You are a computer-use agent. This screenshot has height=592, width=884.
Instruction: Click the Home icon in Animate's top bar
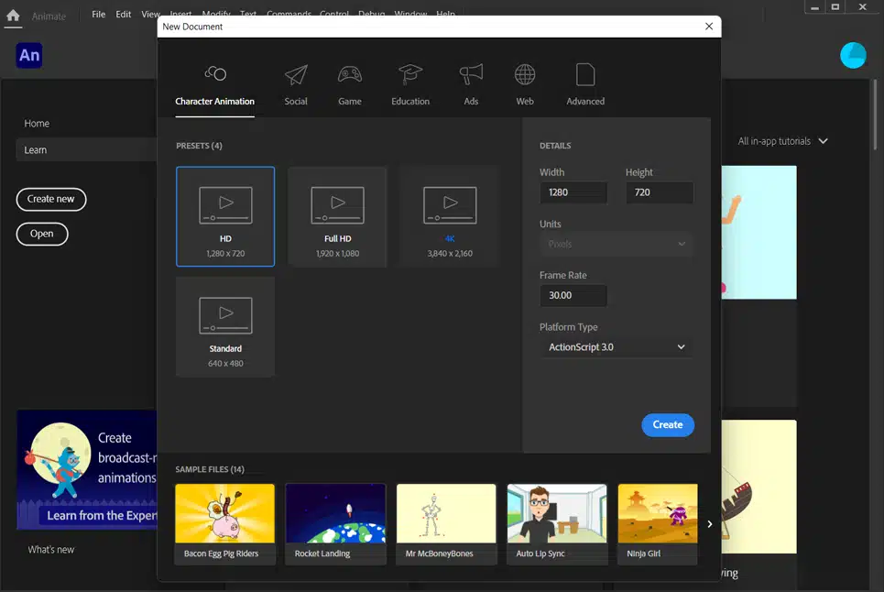click(13, 16)
